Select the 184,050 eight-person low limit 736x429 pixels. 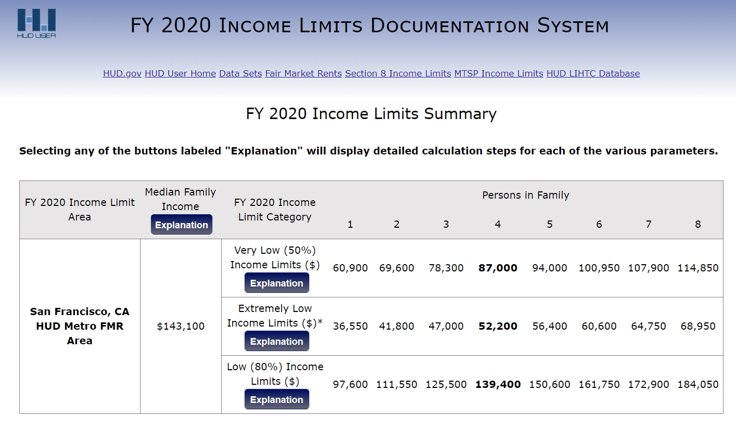697,385
